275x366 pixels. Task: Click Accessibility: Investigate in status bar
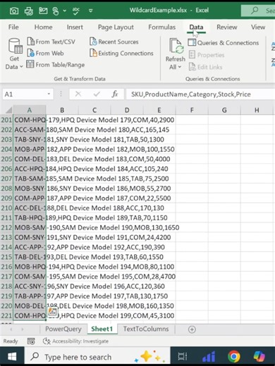click(x=76, y=341)
